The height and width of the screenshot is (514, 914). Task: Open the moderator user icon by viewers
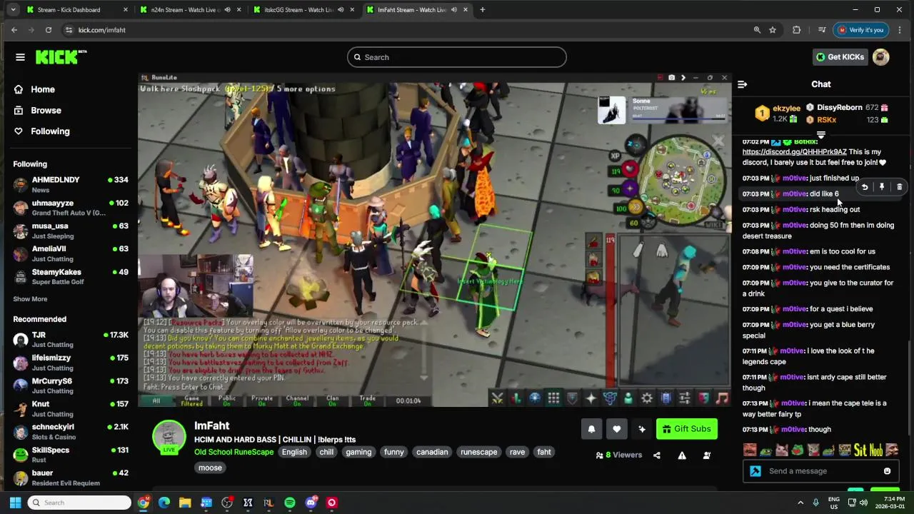tap(707, 455)
